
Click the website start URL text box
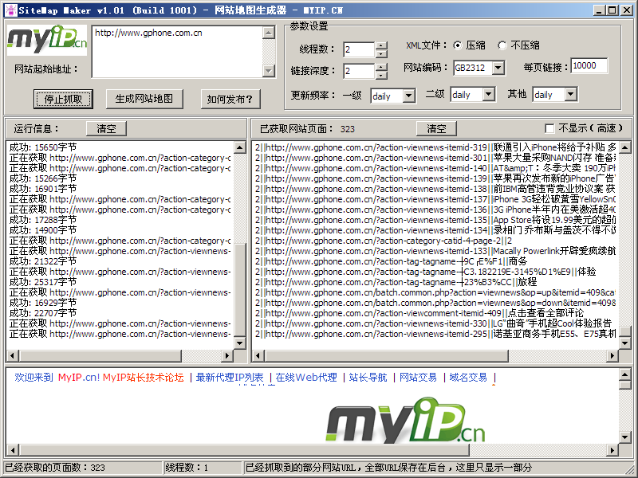pos(177,52)
